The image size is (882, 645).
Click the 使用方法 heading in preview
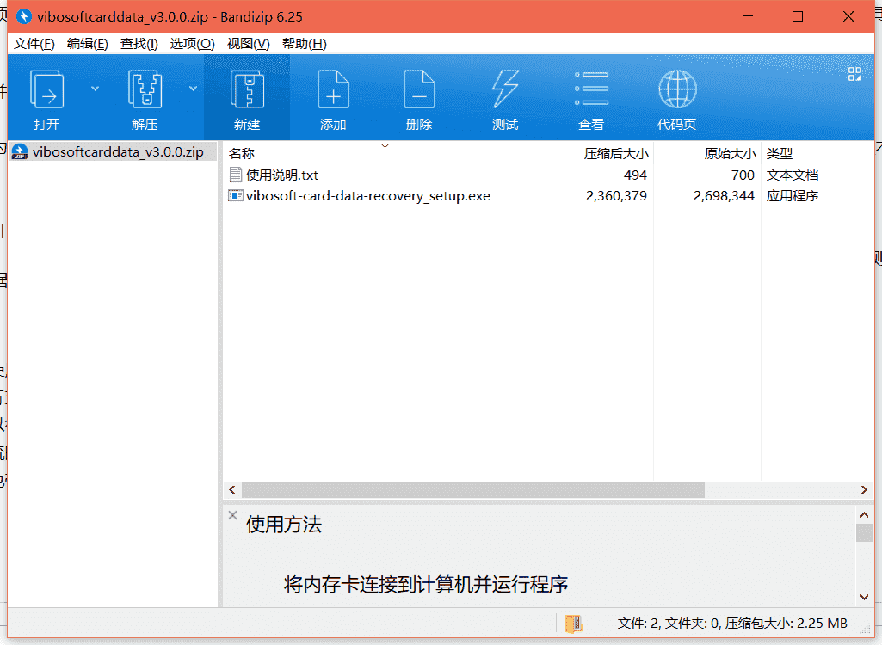tap(284, 525)
